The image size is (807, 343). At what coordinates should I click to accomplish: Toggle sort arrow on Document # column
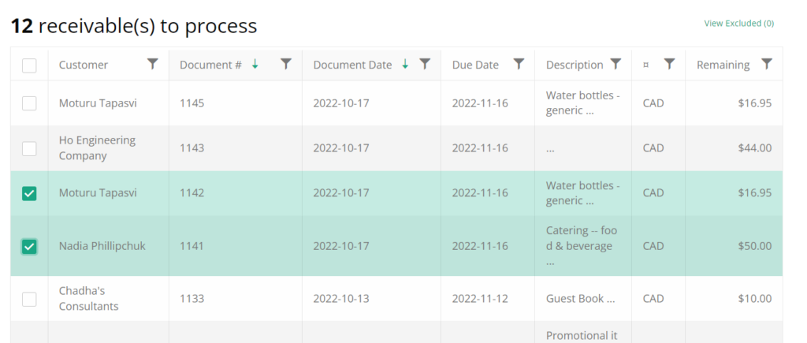point(255,64)
